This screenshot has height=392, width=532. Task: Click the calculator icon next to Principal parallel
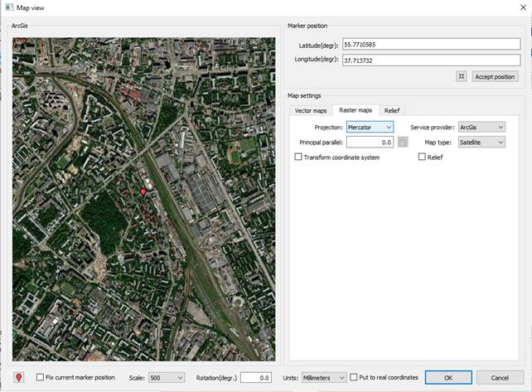click(x=403, y=143)
